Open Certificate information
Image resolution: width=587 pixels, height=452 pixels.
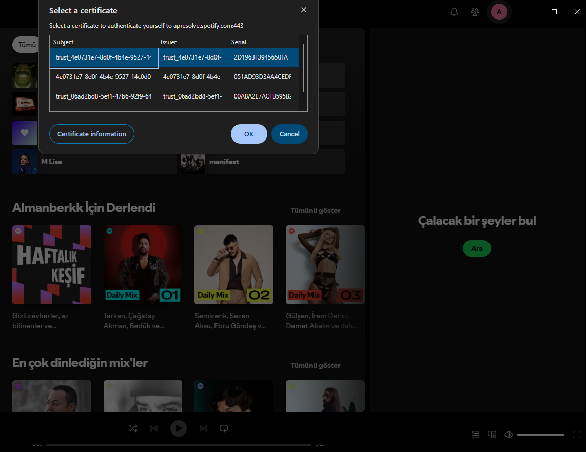pos(92,134)
